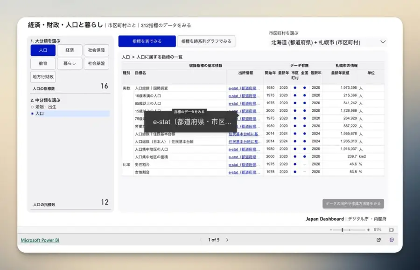Screen dimensions: 420x270
Task: Choose the 社会基盤 category button
Action: (97, 64)
